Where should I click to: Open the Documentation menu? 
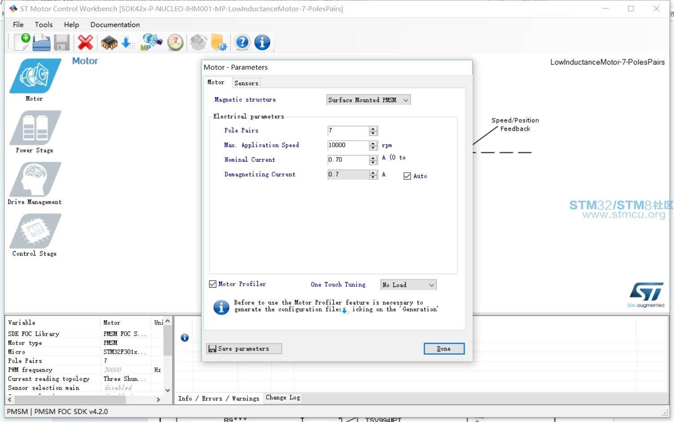tap(115, 25)
